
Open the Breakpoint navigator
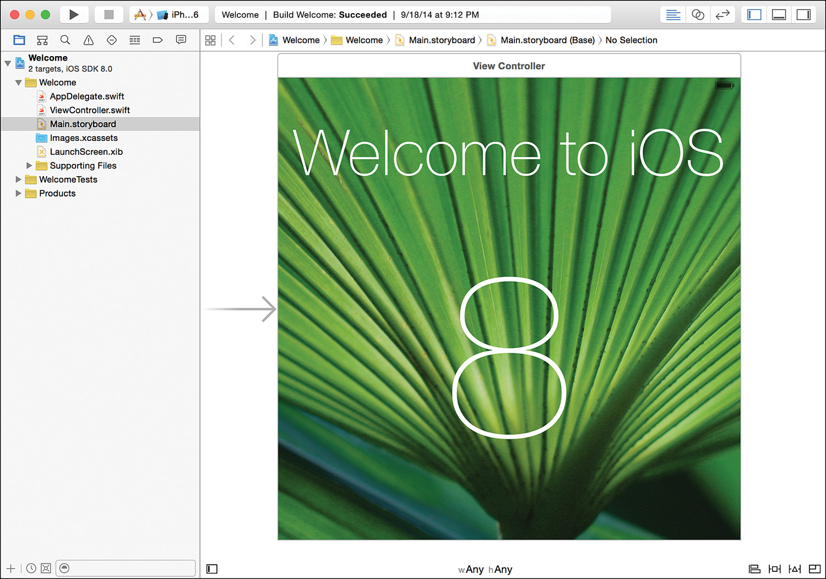click(x=158, y=40)
